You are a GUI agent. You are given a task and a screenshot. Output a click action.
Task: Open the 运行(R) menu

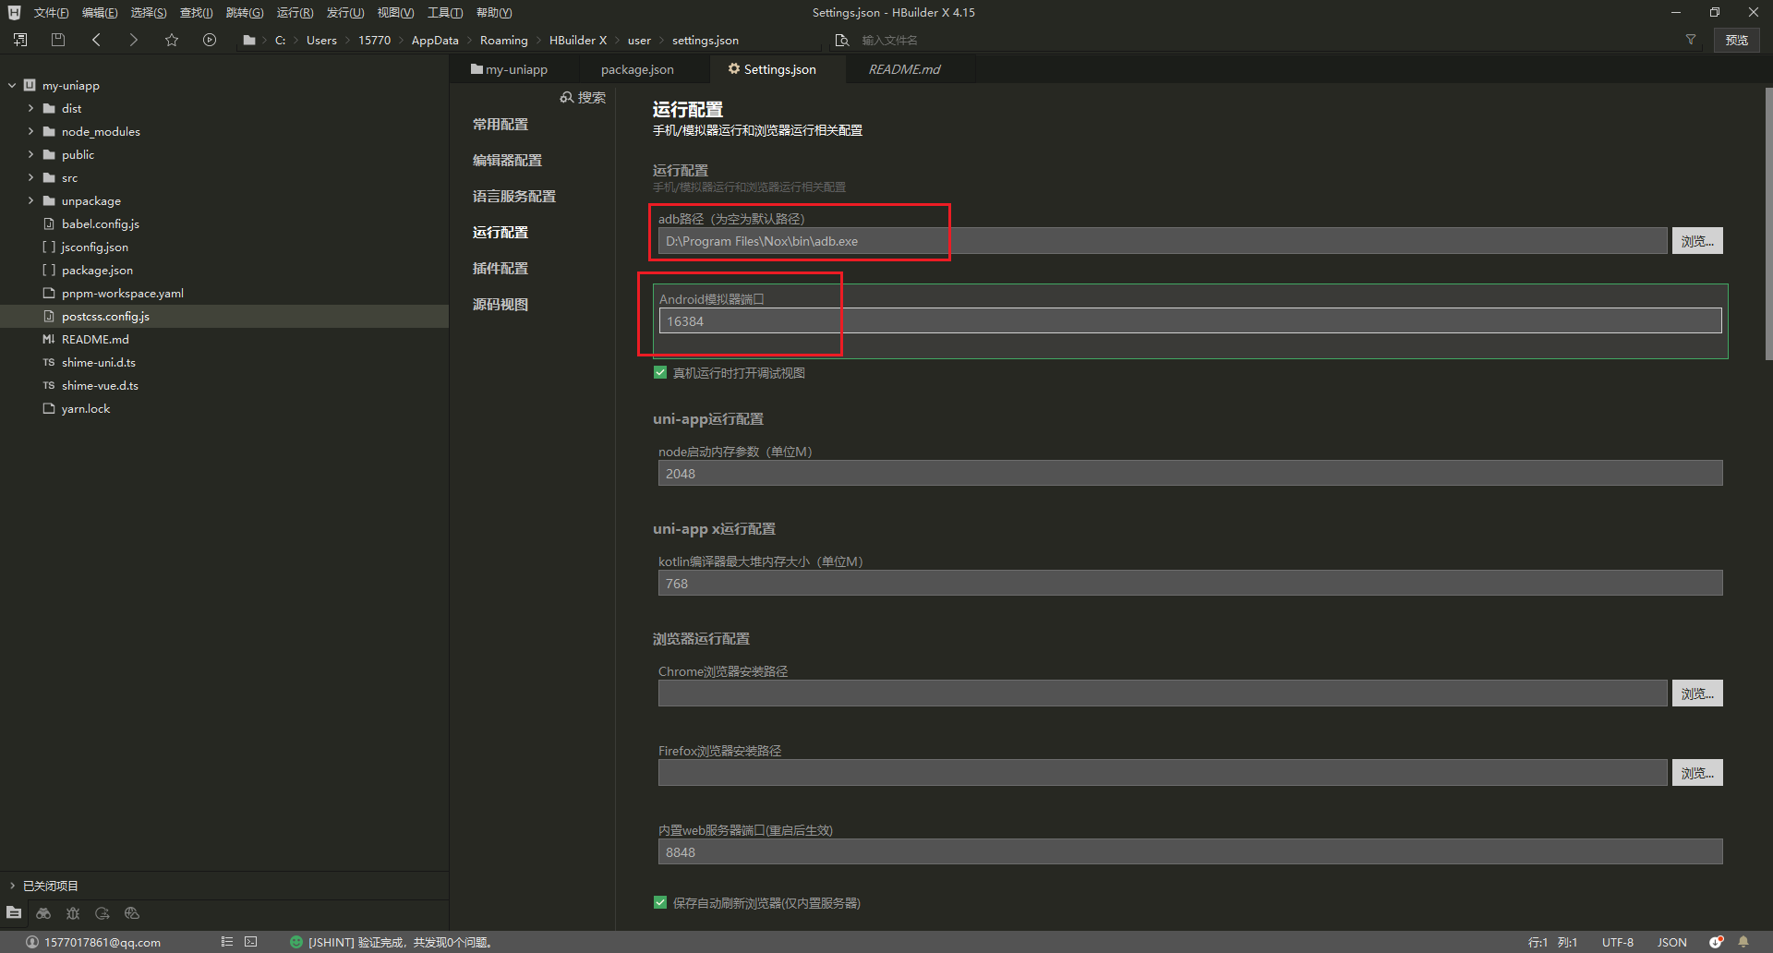(295, 13)
